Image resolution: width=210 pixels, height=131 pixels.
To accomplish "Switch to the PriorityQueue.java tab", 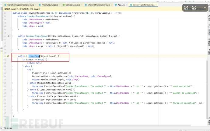I will point(48,5).
